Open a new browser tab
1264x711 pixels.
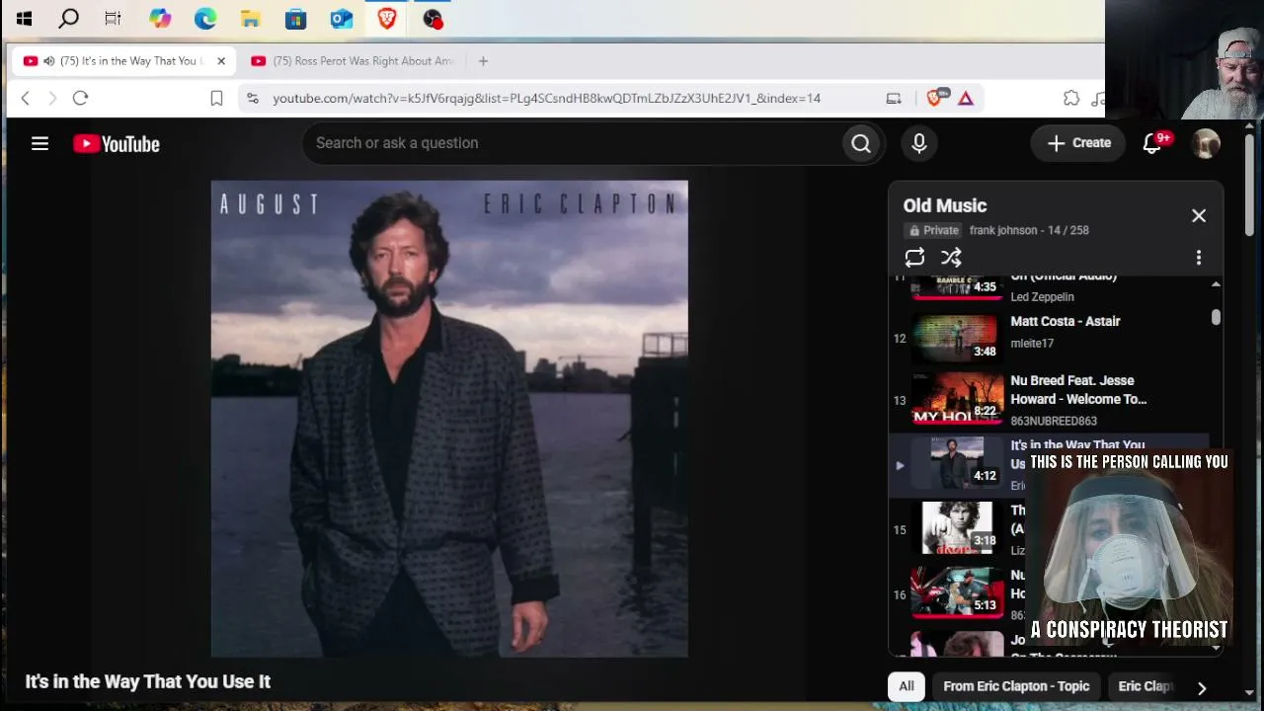pos(483,61)
